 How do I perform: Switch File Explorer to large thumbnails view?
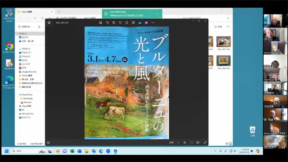(230, 144)
